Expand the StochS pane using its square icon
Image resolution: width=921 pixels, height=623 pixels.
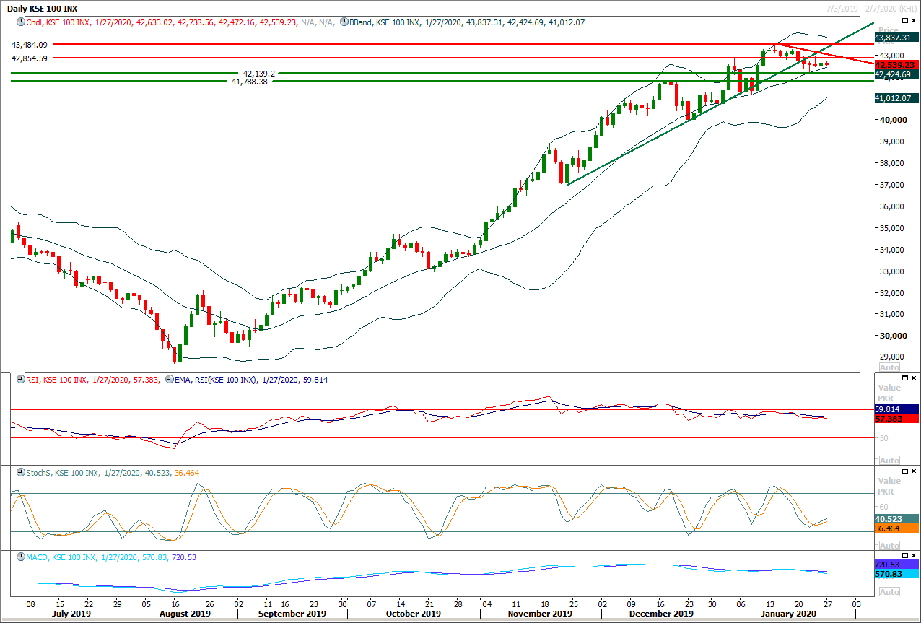click(x=904, y=471)
